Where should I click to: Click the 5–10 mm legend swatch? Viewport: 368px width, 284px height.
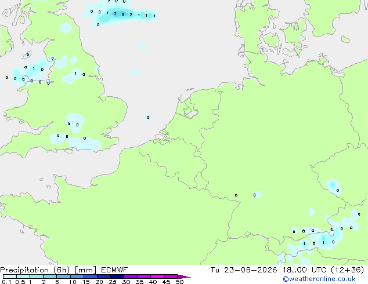pyautogui.click(x=63, y=276)
